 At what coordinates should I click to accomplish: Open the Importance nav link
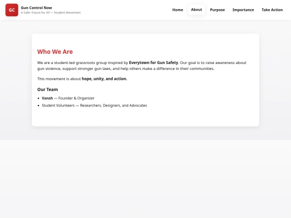[x=243, y=10]
